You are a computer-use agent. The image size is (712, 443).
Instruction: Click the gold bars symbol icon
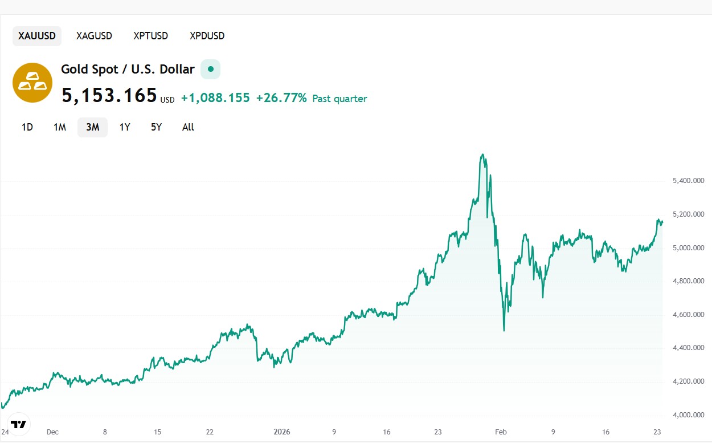[x=32, y=83]
